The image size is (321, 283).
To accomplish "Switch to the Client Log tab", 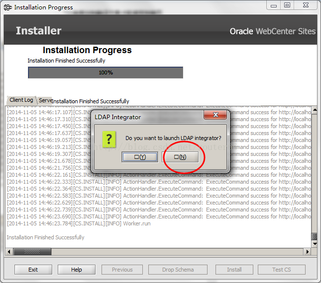I will [21, 100].
